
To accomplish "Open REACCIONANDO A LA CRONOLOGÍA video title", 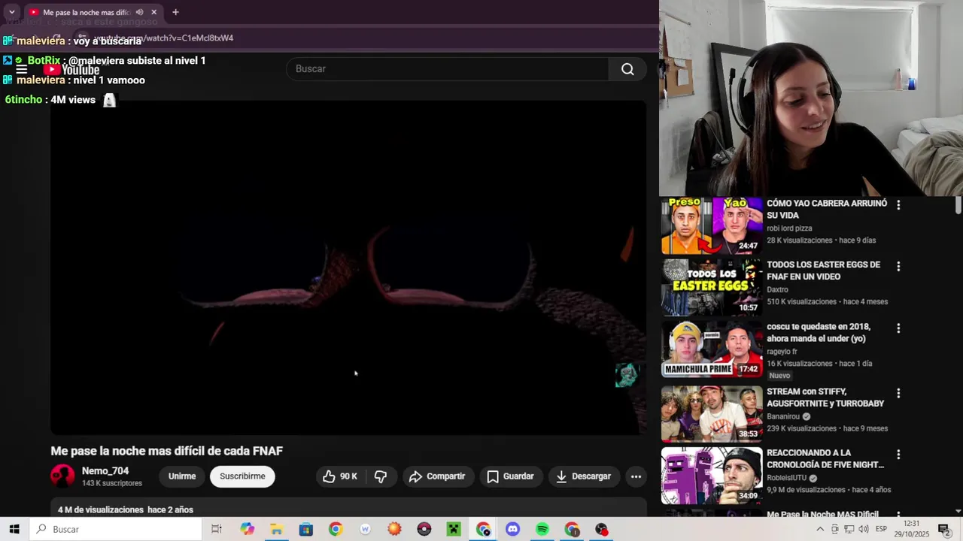I will pos(825,459).
